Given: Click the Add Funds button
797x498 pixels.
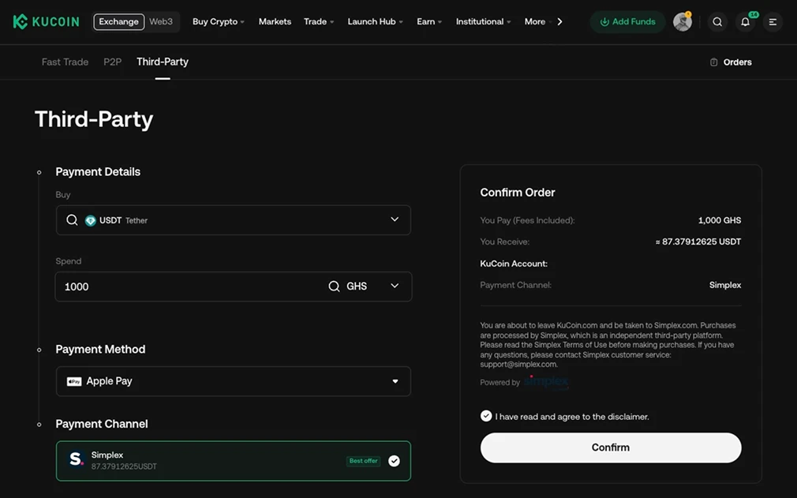Looking at the screenshot, I should coord(627,21).
